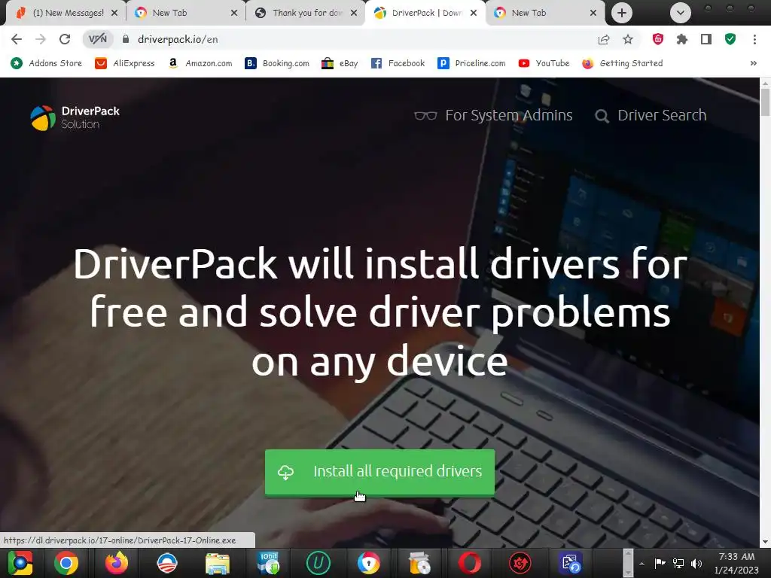This screenshot has width=771, height=578.
Task: Open For System Admins link
Action: click(493, 115)
